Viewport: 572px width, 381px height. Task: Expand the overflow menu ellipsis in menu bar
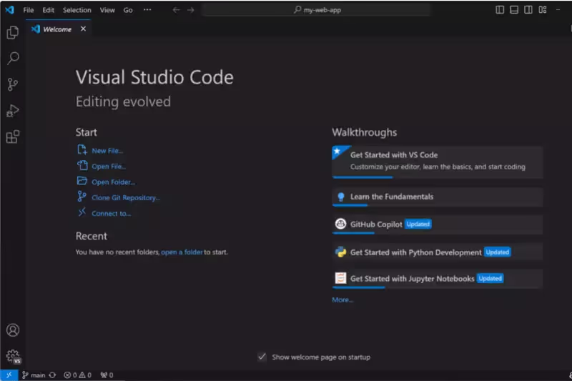147,10
